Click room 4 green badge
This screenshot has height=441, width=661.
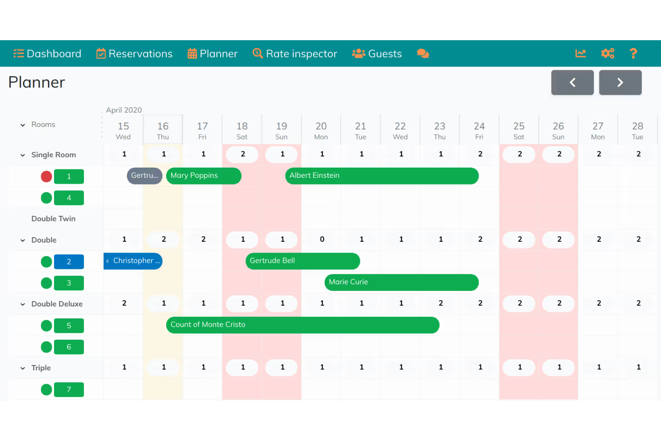pyautogui.click(x=69, y=198)
